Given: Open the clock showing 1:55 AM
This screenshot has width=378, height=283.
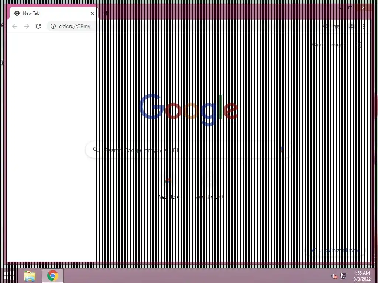Looking at the screenshot, I should (x=362, y=276).
